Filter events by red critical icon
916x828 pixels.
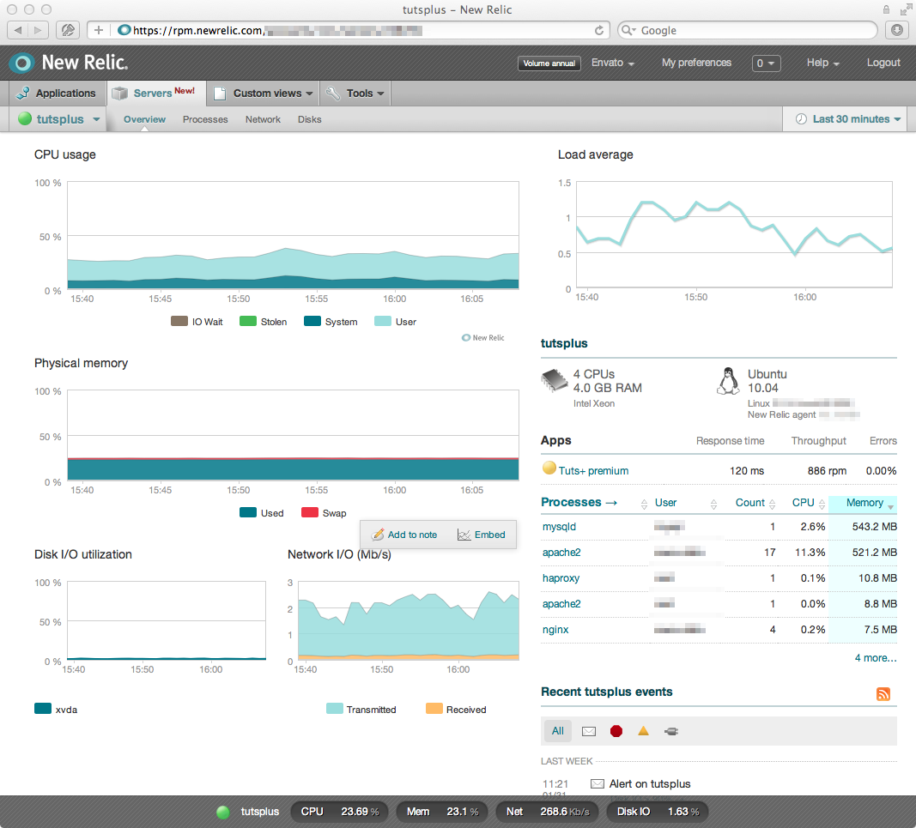coord(616,731)
